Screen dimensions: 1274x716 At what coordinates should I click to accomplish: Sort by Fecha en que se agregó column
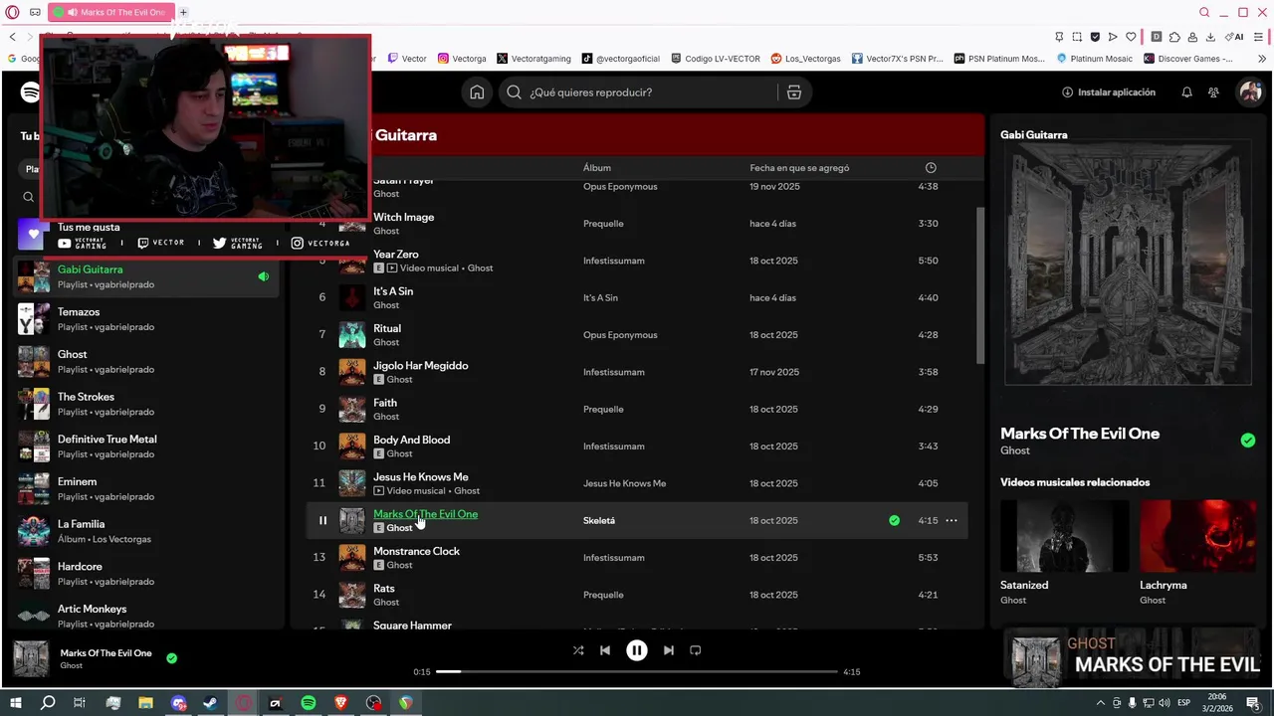pyautogui.click(x=799, y=168)
